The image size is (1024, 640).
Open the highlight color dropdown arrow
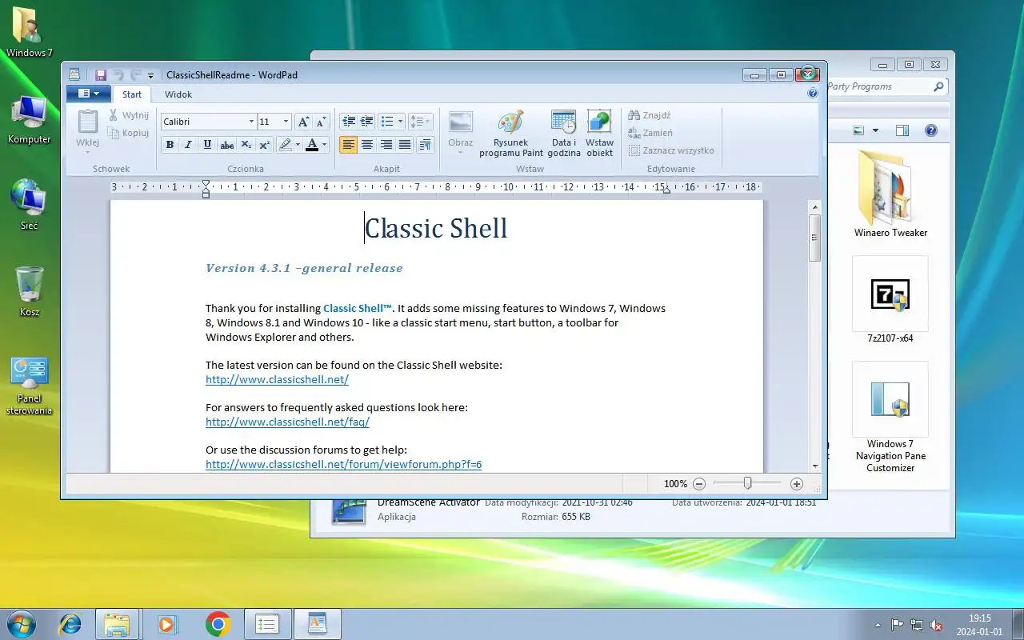298,145
